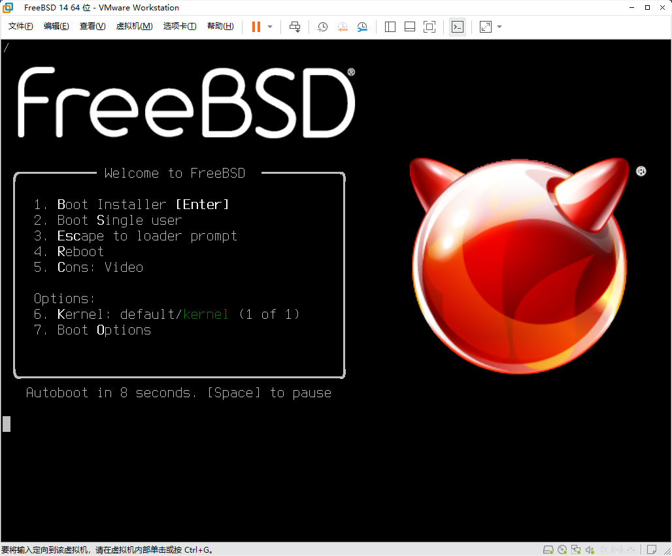
Task: Pause the virtual machine with the orange pause button
Action: click(256, 27)
